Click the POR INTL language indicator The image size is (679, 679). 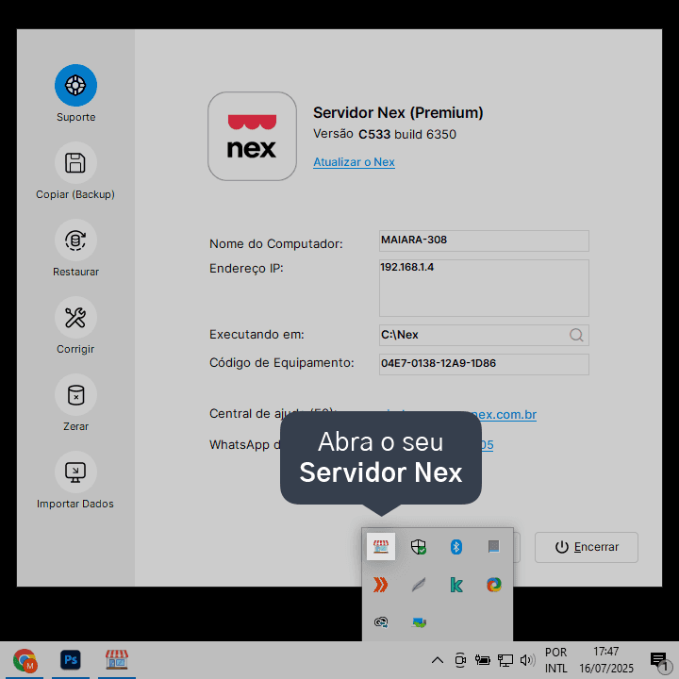coord(556,660)
